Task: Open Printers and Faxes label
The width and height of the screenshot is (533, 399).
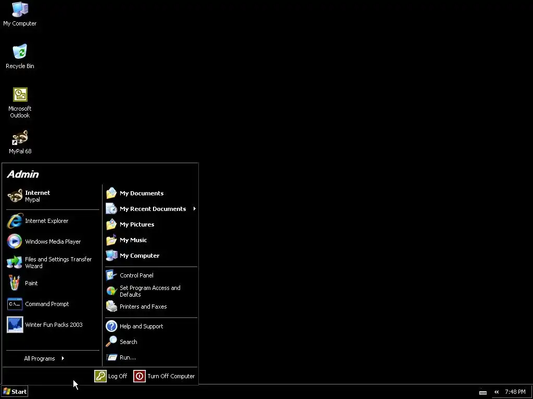Action: pos(143,307)
